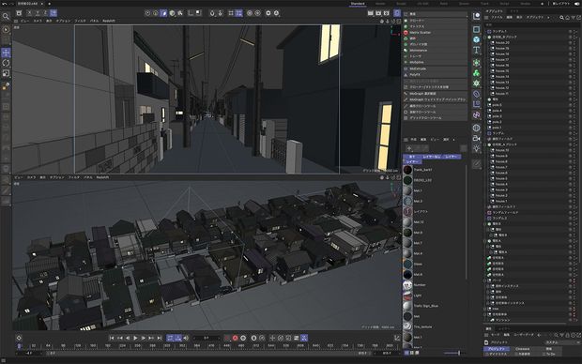Switch to the To Do attribute tab
582x364 pixels.
pyautogui.click(x=550, y=355)
